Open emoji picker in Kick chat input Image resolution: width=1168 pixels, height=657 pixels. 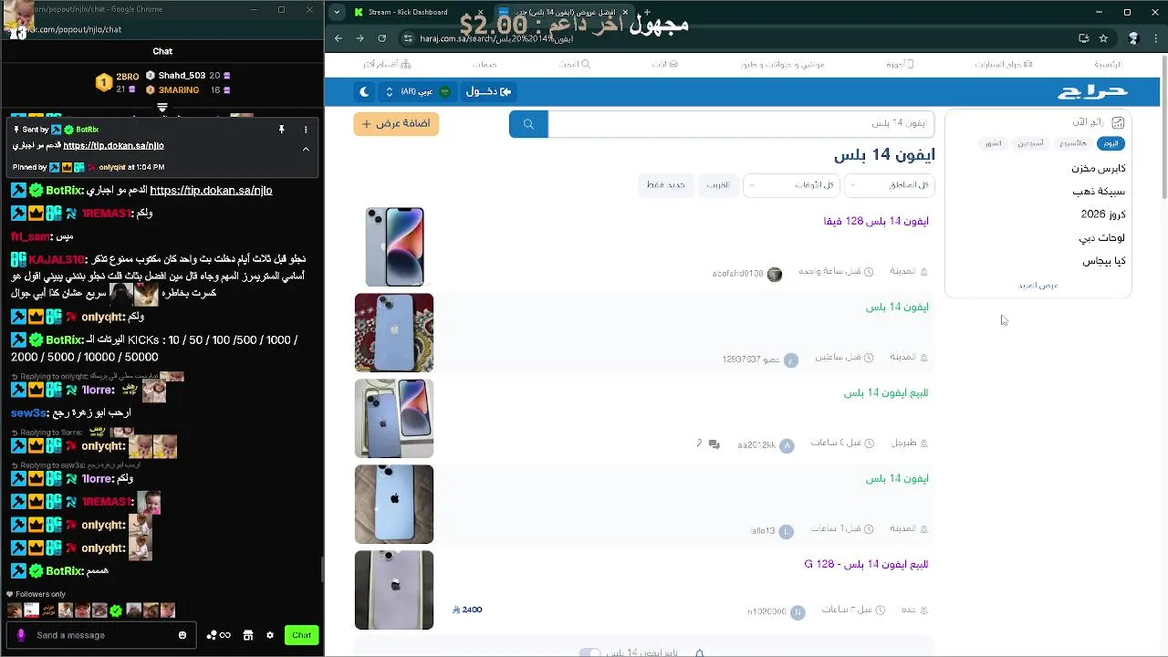pos(182,635)
